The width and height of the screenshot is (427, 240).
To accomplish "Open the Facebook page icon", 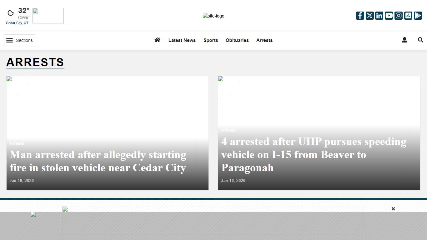I will (360, 15).
